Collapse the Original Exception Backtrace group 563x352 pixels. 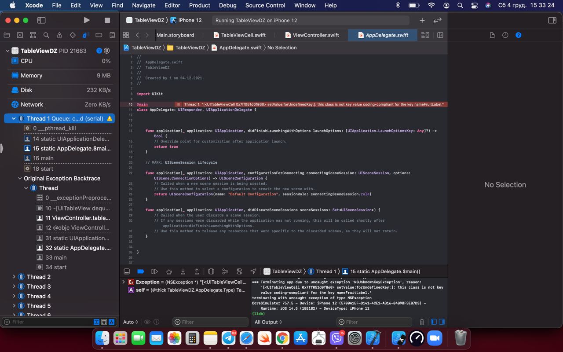point(20,178)
